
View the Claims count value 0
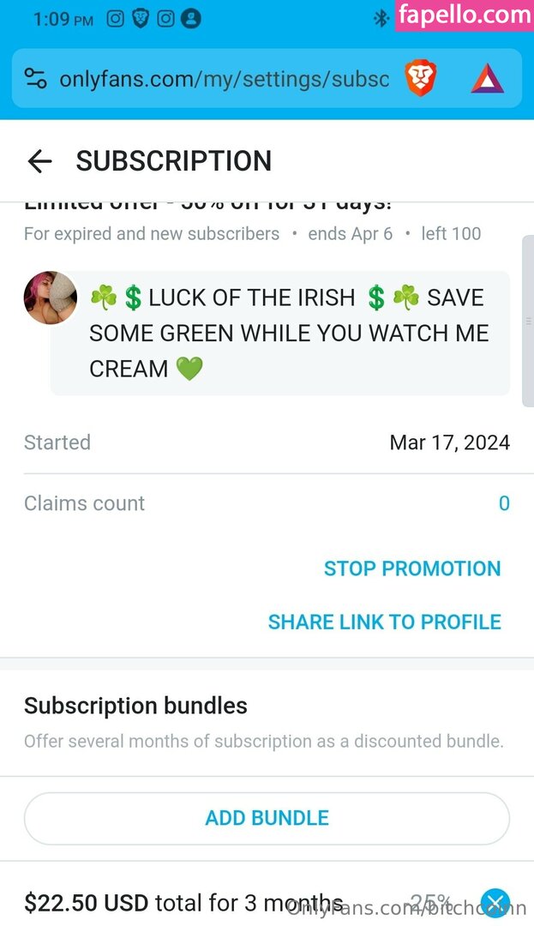(x=504, y=503)
